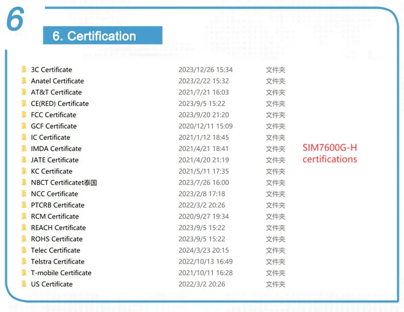404x312 pixels.
Task: Click the FCC Certificate name
Action: tap(54, 115)
